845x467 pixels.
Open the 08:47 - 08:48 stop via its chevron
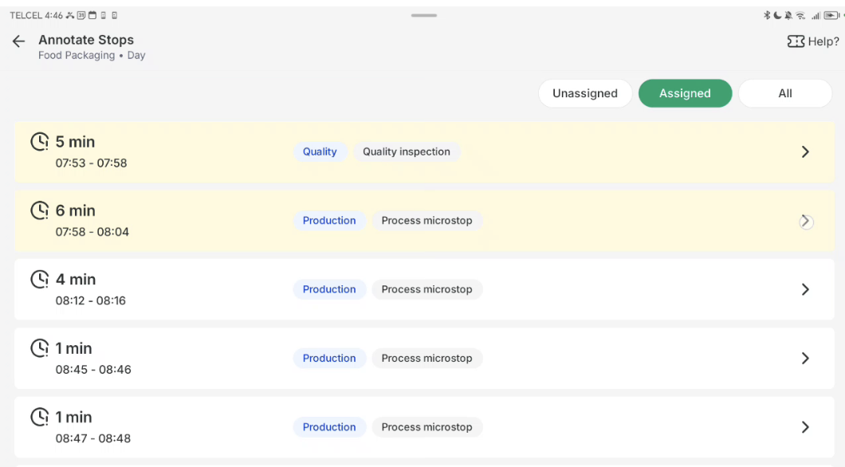click(805, 427)
